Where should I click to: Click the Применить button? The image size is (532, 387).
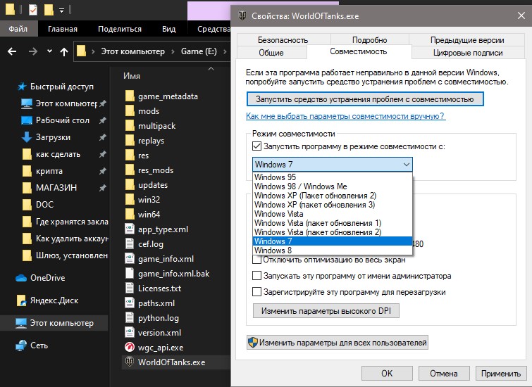pyautogui.click(x=501, y=373)
